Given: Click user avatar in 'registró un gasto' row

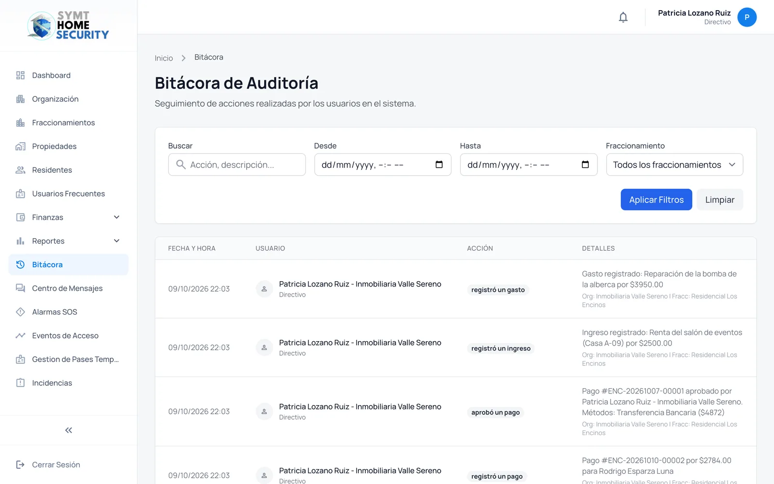Looking at the screenshot, I should coord(264,289).
